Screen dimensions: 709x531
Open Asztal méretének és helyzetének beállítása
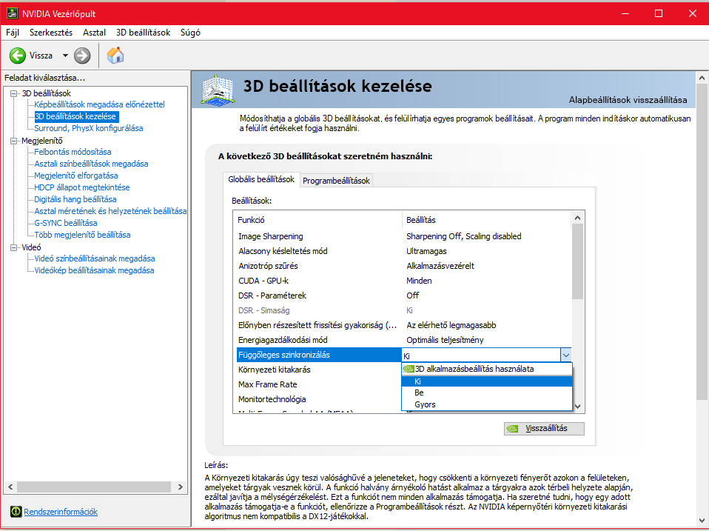(x=110, y=211)
